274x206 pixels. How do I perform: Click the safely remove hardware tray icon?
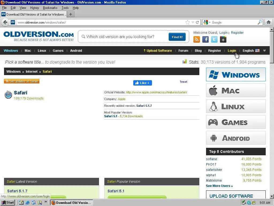click(x=244, y=203)
